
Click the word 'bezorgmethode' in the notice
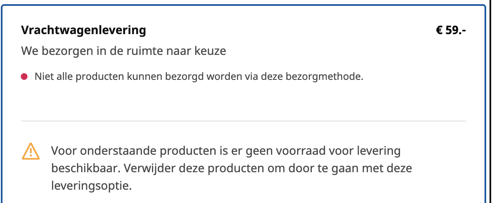click(x=324, y=77)
